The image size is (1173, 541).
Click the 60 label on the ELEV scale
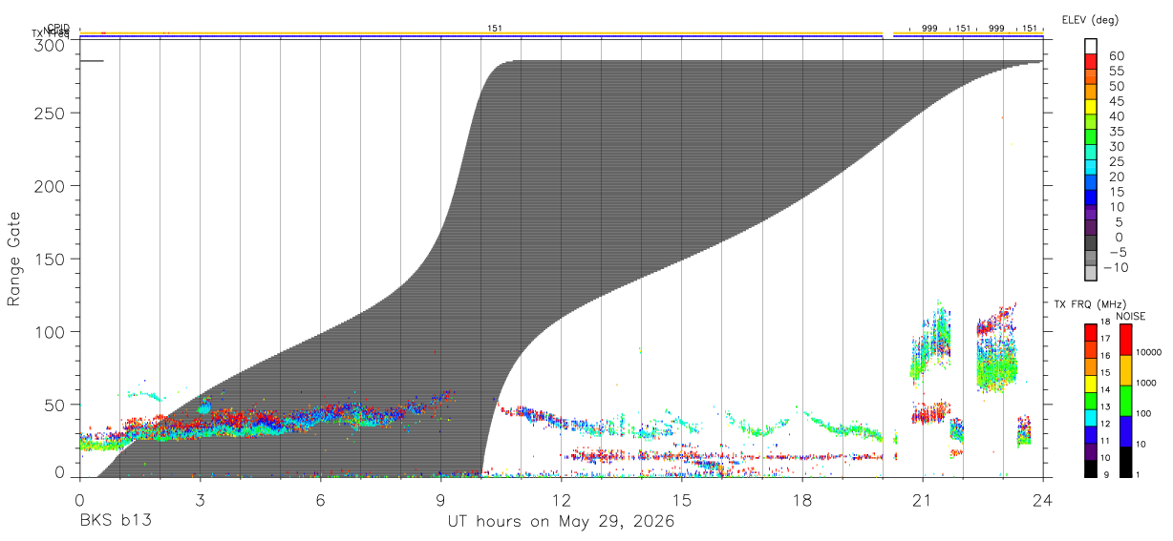click(x=1117, y=55)
